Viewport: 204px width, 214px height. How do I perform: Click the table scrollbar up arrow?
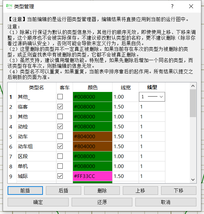(193, 86)
